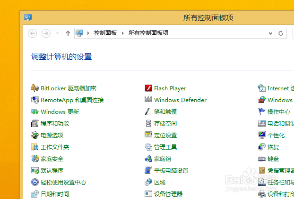
Task: Click the 存储空间 icon
Action: pos(148,123)
